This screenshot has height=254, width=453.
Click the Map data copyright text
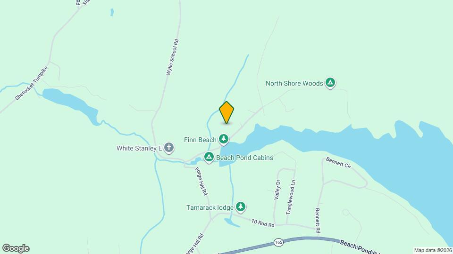[x=433, y=251]
